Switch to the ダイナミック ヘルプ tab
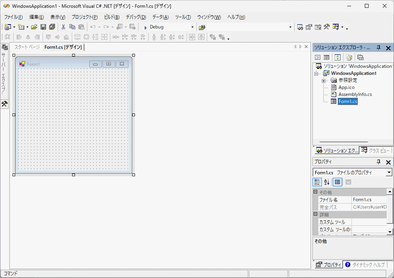 (365, 265)
